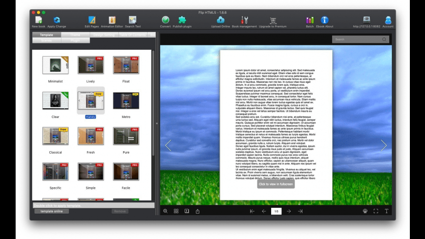The image size is (425, 239).
Task: Go to next page with right arrow
Action: pos(289,211)
